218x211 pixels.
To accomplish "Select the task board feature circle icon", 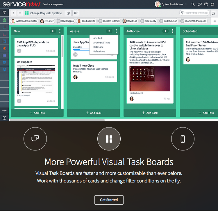I will tap(109, 139).
